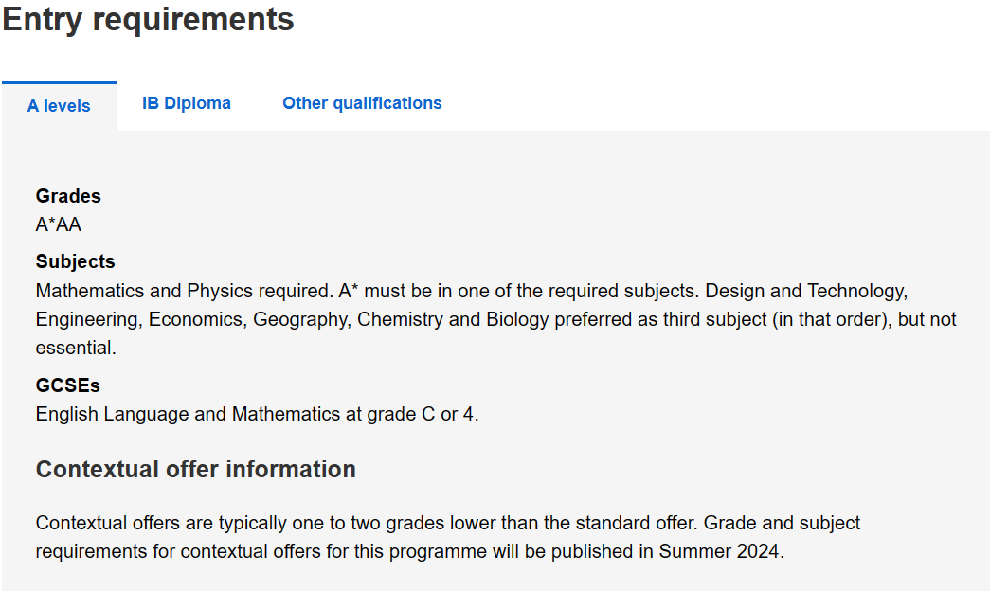This screenshot has height=591, width=990.
Task: Open the IB Diploma tab
Action: (187, 103)
